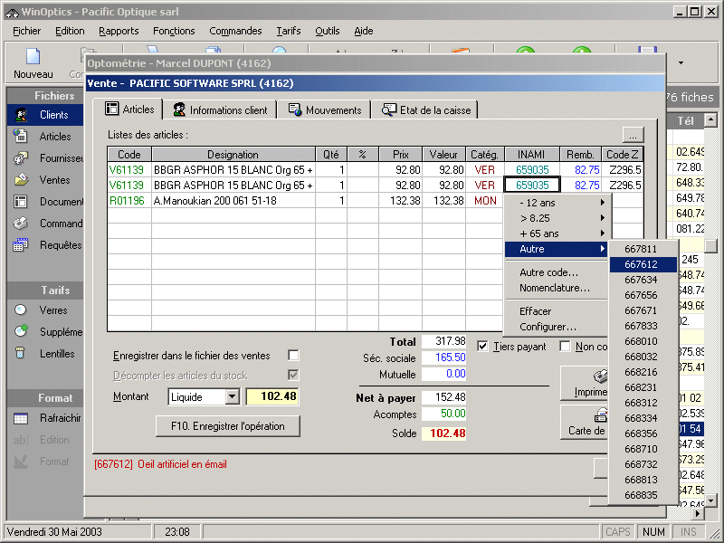Open Clients in the Fichiers sidebar
724x543 pixels.
pyautogui.click(x=53, y=115)
